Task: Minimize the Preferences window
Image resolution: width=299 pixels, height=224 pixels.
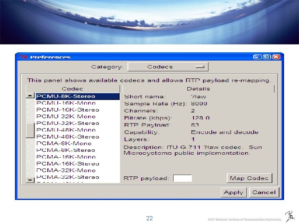Action: coord(257,57)
